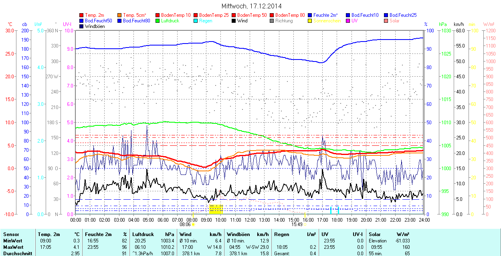501x256 pixels.
Task: Click the orange Temp. 5cm legend square
Action: coord(120,15)
